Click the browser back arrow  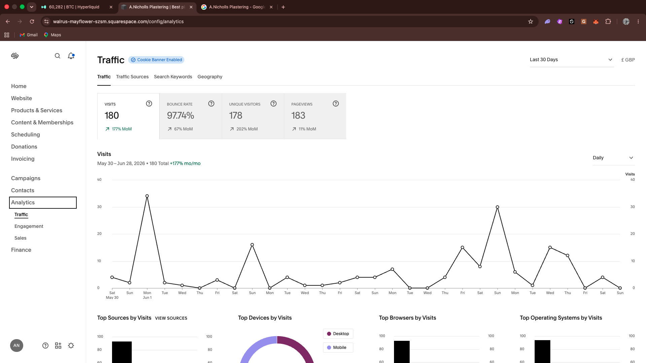(x=8, y=22)
